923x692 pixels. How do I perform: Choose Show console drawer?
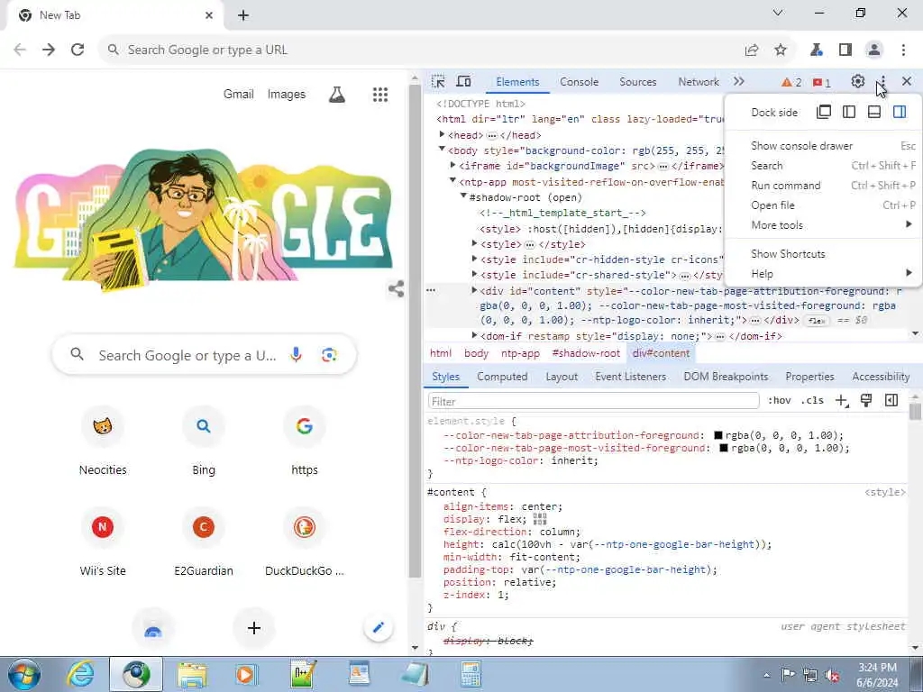point(822,145)
